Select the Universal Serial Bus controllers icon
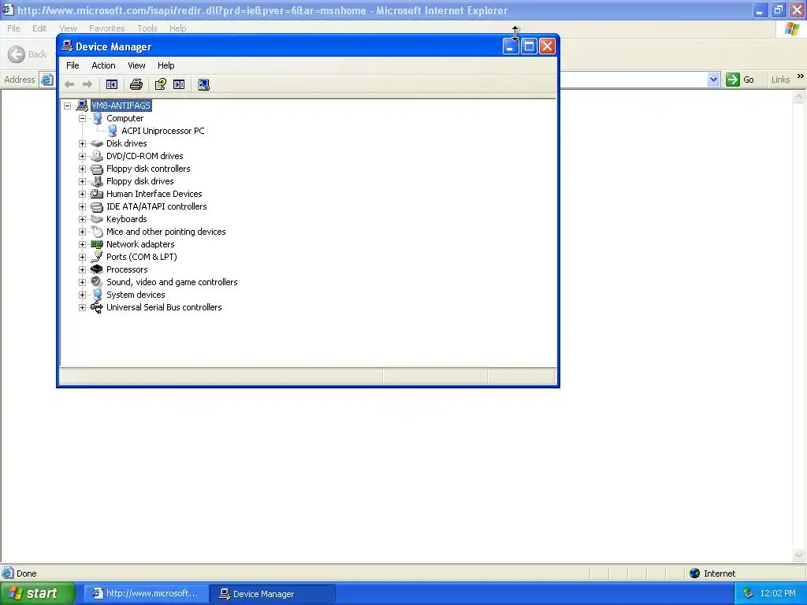The height and width of the screenshot is (605, 807). (97, 307)
